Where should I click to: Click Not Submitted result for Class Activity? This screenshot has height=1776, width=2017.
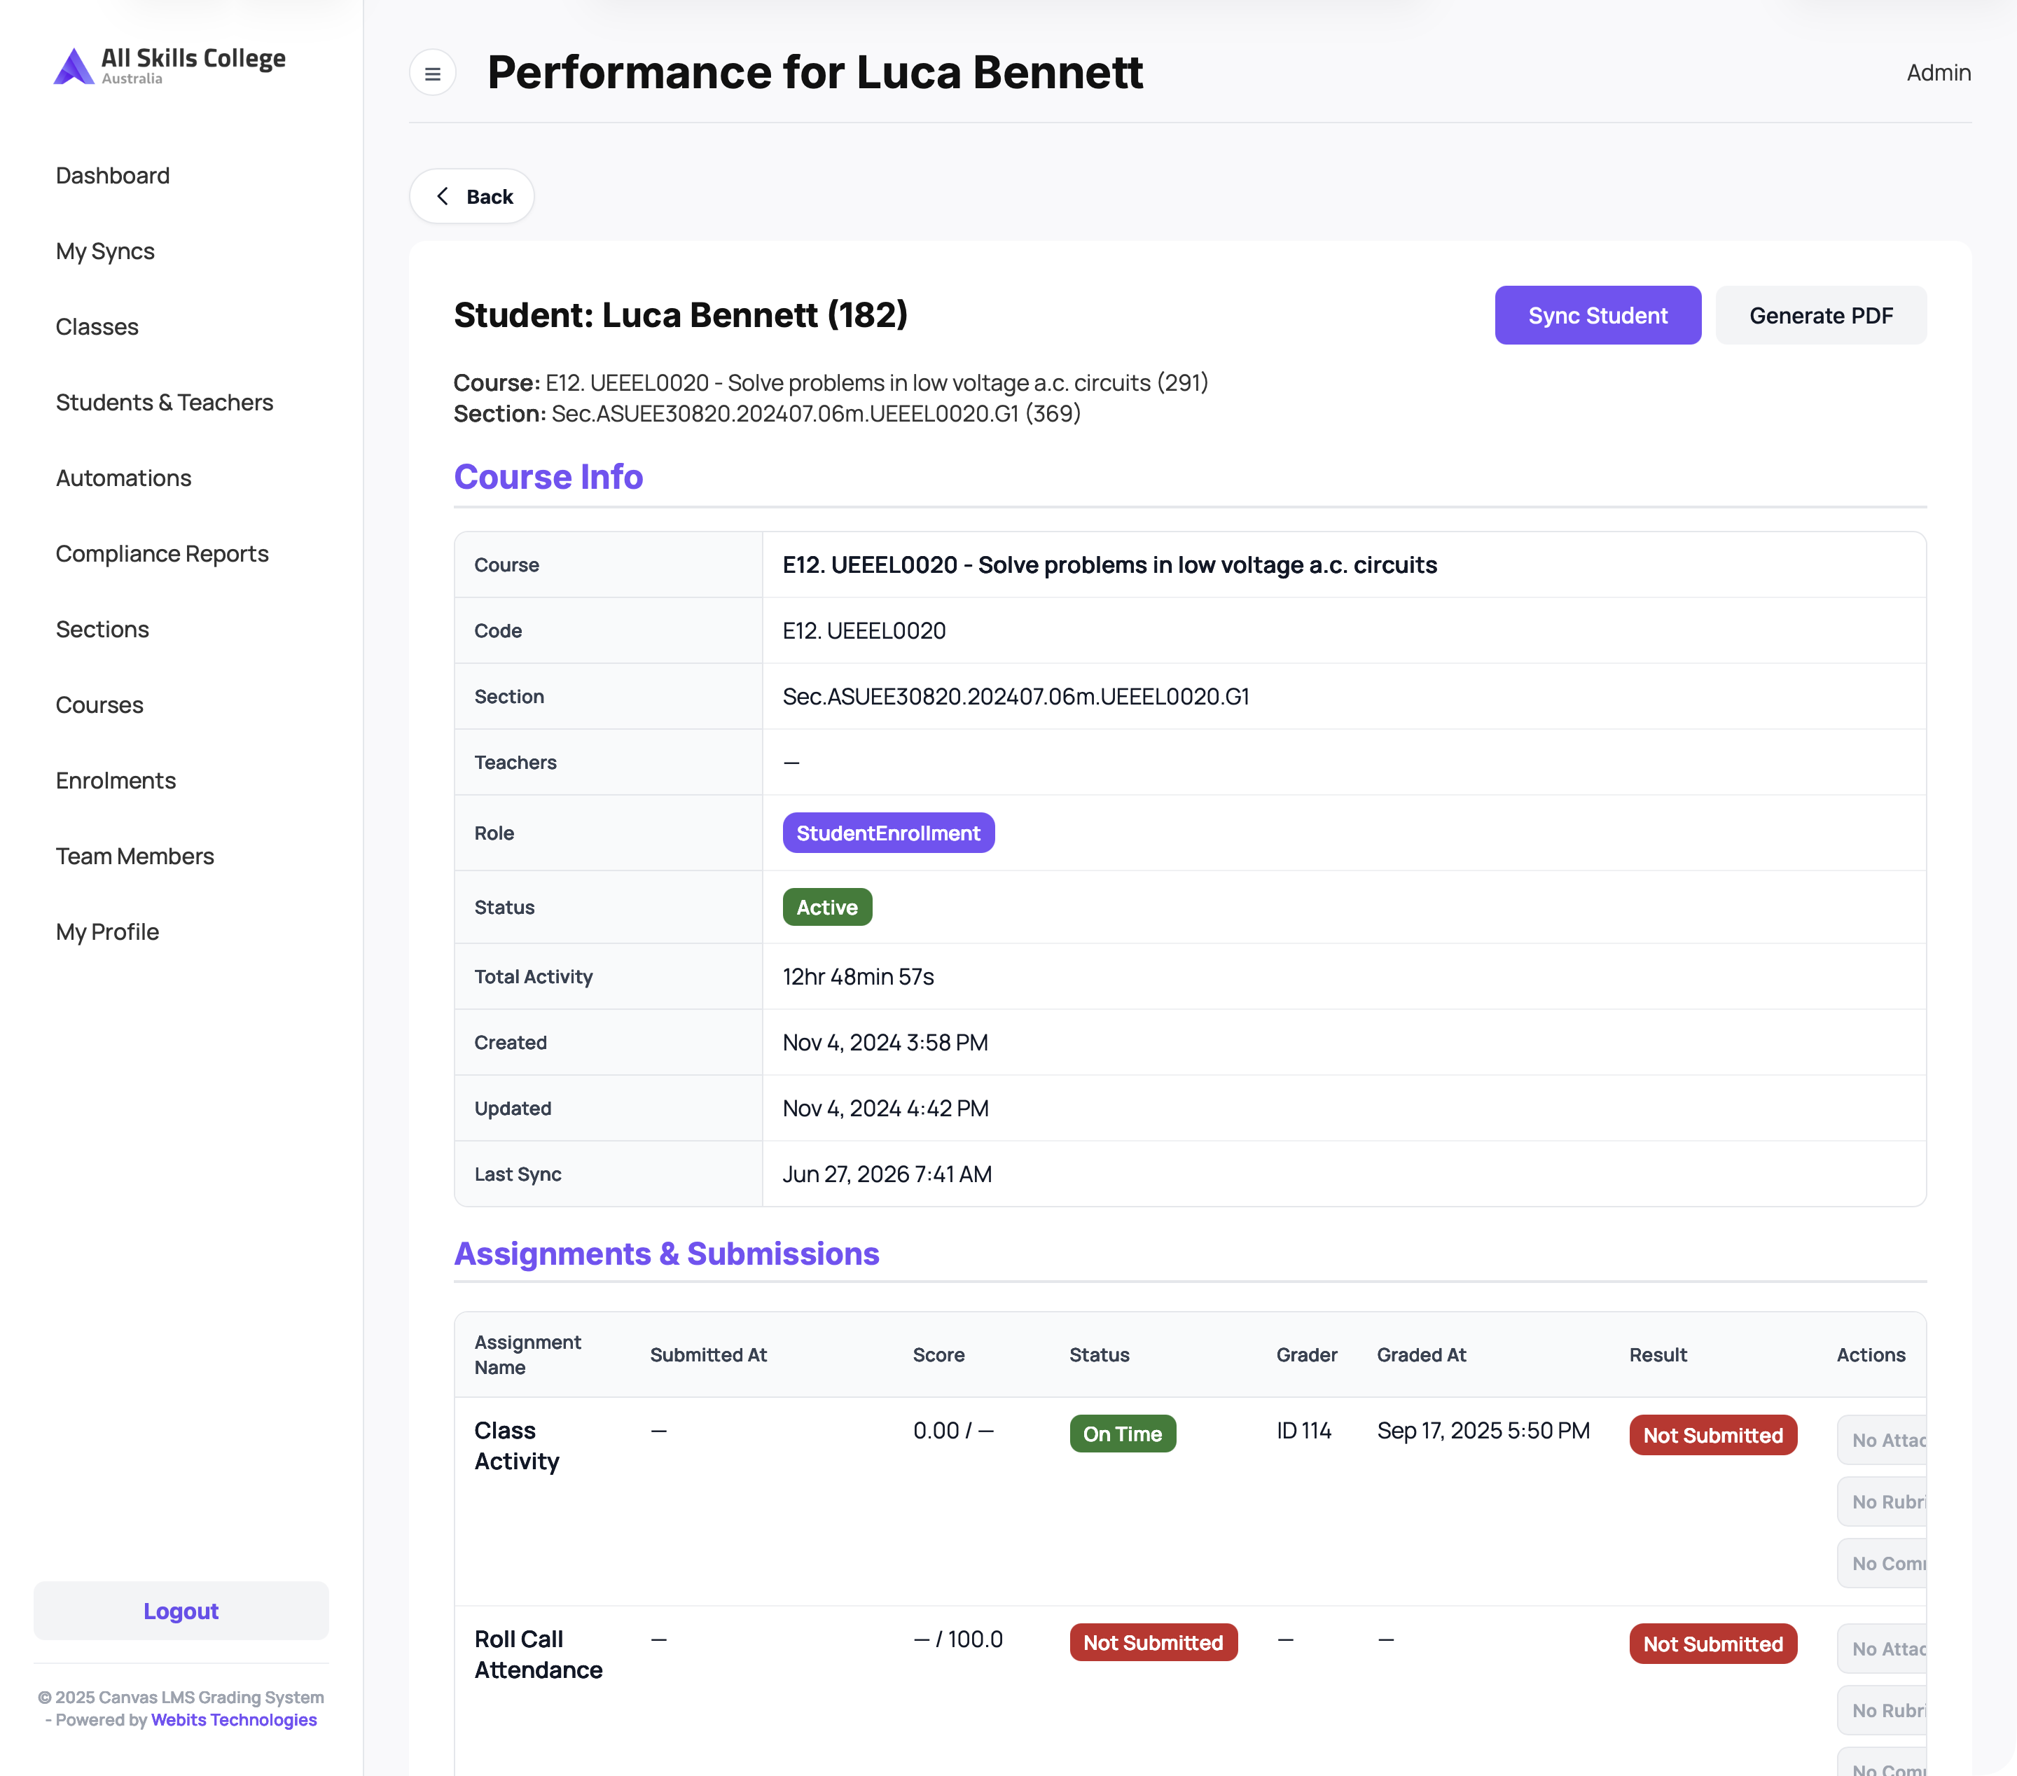1713,1436
